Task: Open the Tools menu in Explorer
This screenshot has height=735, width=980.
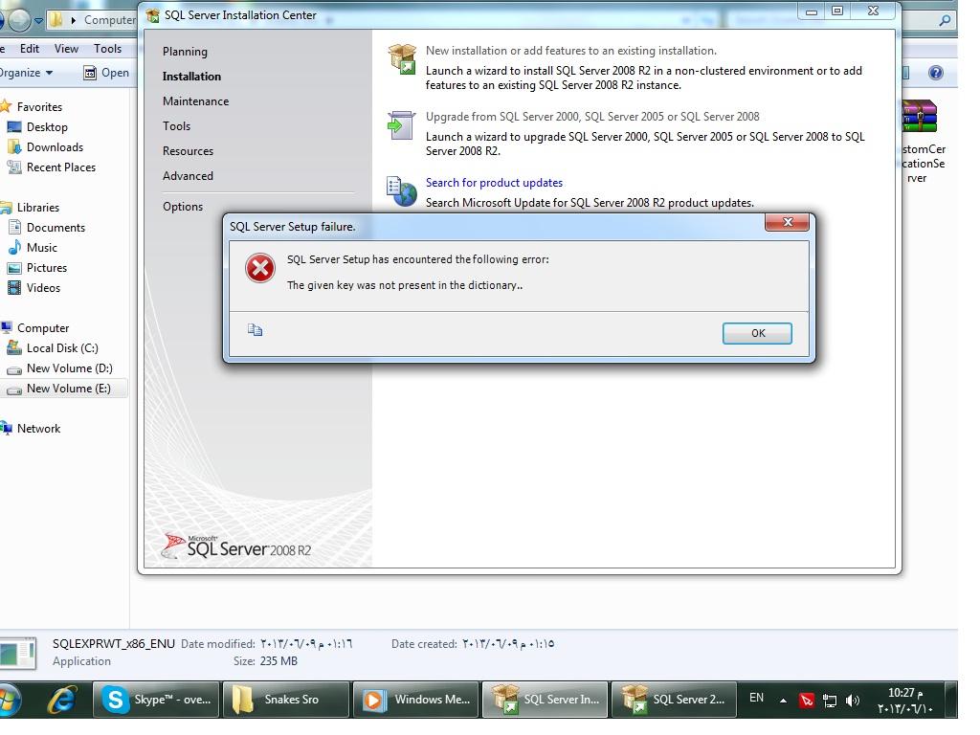Action: coord(107,48)
